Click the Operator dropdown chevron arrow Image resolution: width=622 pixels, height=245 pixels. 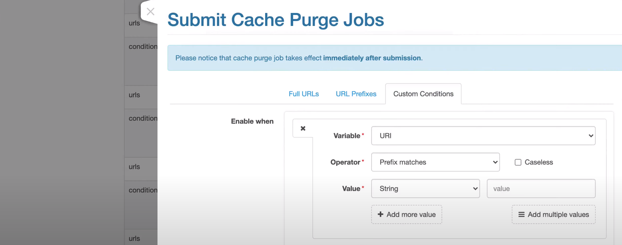pos(495,162)
